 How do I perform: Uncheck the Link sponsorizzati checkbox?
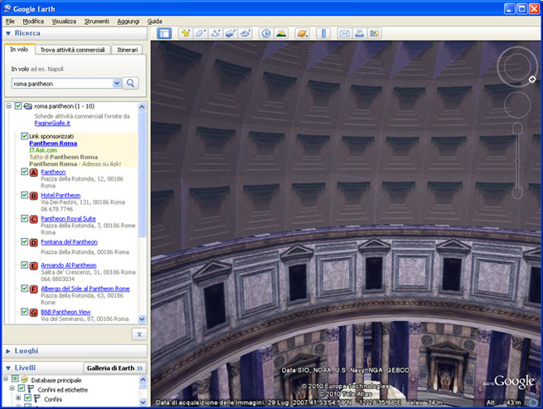pyautogui.click(x=24, y=136)
